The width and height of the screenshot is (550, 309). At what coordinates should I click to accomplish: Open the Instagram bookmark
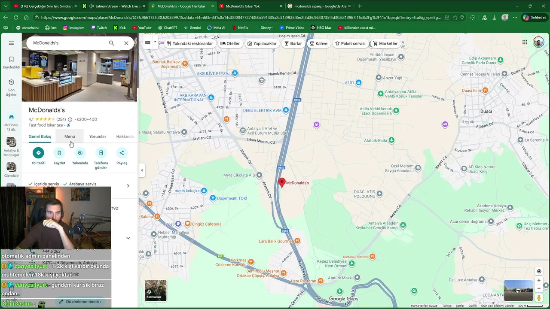point(74,27)
